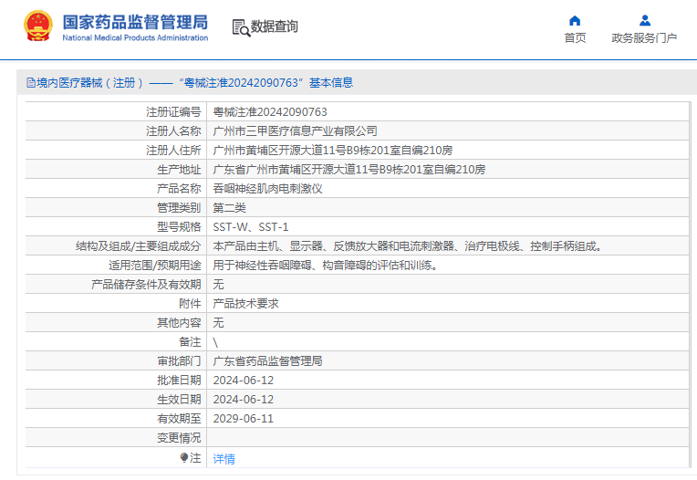This screenshot has width=697, height=480.
Task: Click the 备注 label
Action: coord(190,342)
